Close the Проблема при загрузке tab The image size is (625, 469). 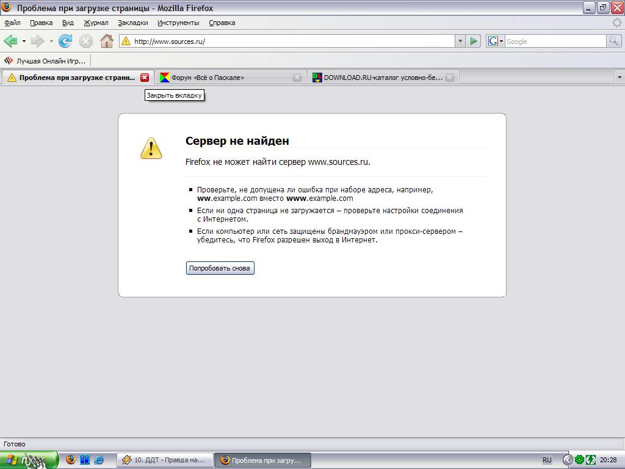click(145, 78)
